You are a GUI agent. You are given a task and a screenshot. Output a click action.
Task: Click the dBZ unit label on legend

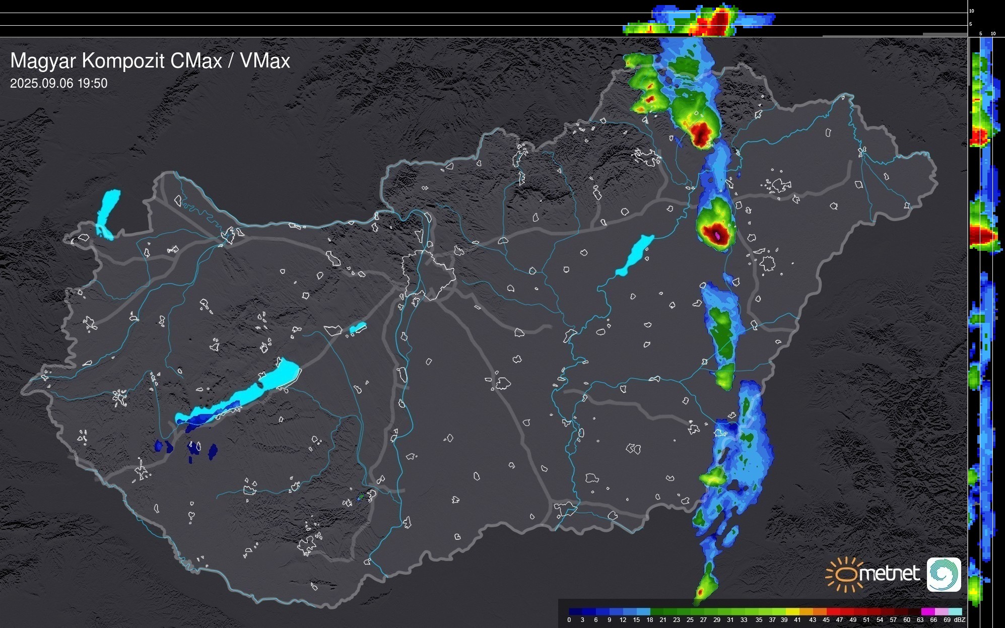point(959,620)
